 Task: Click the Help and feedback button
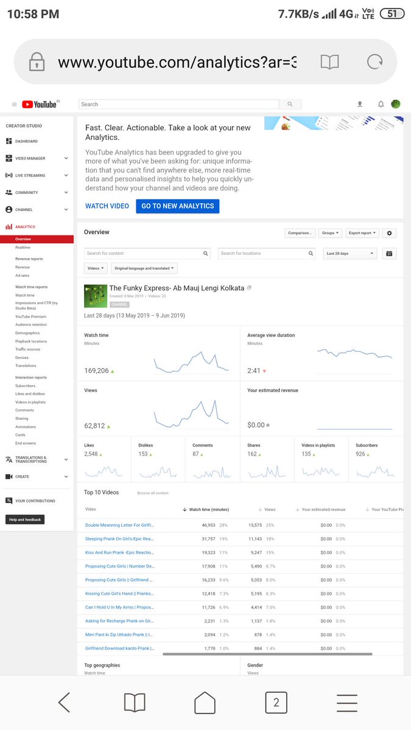tap(25, 520)
